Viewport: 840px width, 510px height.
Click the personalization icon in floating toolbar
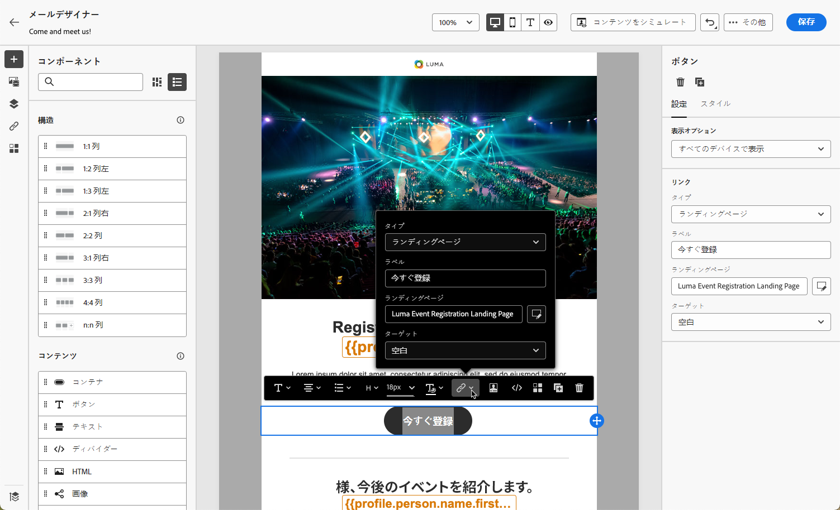tap(493, 388)
